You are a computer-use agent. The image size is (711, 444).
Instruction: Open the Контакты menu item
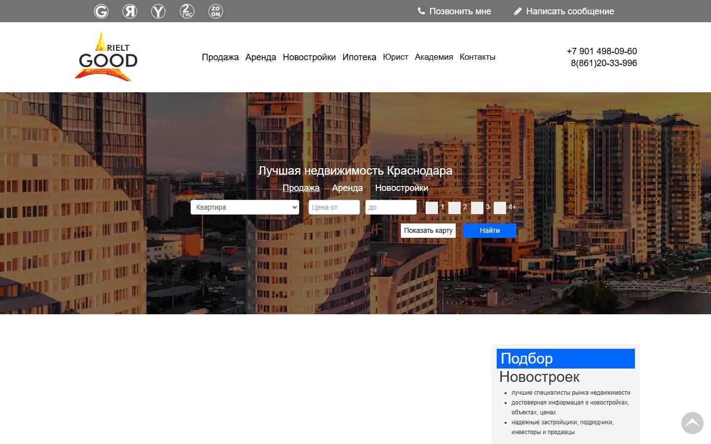[x=477, y=57]
